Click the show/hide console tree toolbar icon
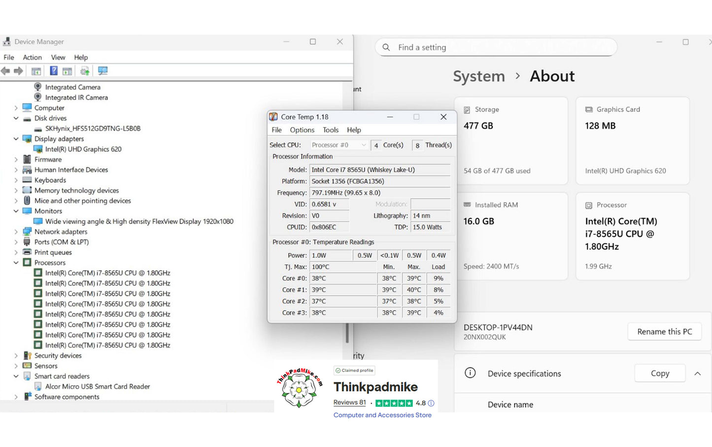 [x=36, y=71]
